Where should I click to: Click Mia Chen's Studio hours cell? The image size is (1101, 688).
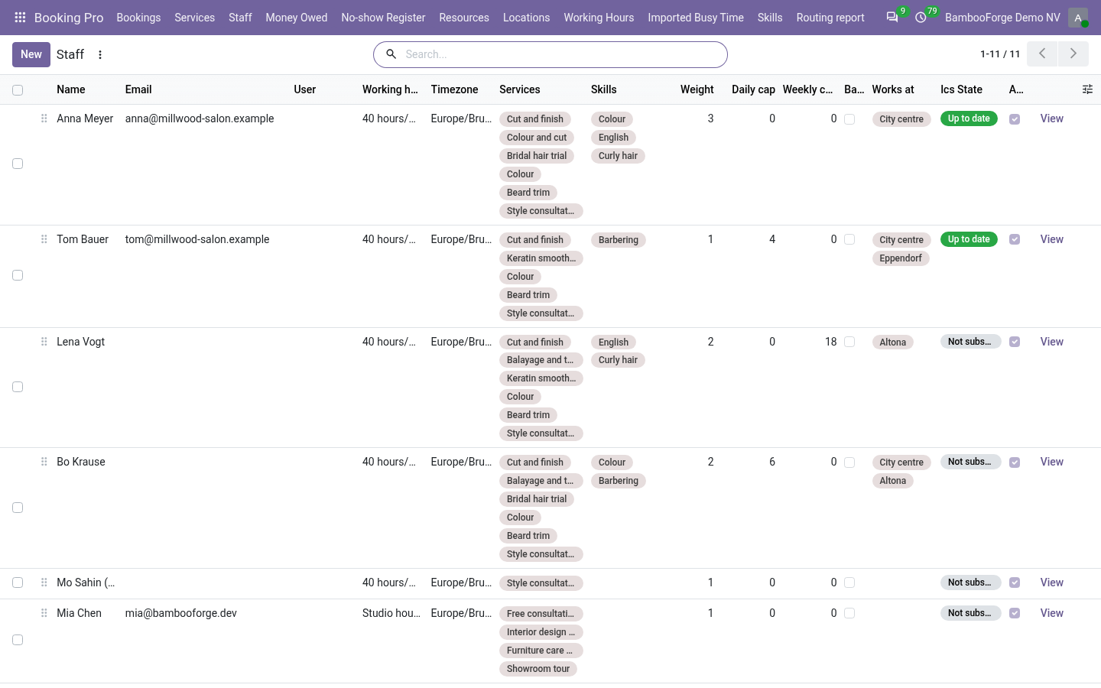[391, 613]
